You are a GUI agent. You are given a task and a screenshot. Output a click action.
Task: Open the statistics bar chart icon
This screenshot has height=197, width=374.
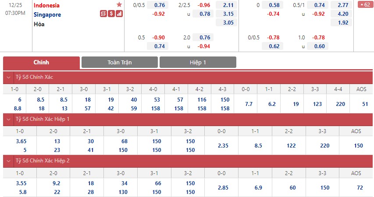click(119, 14)
